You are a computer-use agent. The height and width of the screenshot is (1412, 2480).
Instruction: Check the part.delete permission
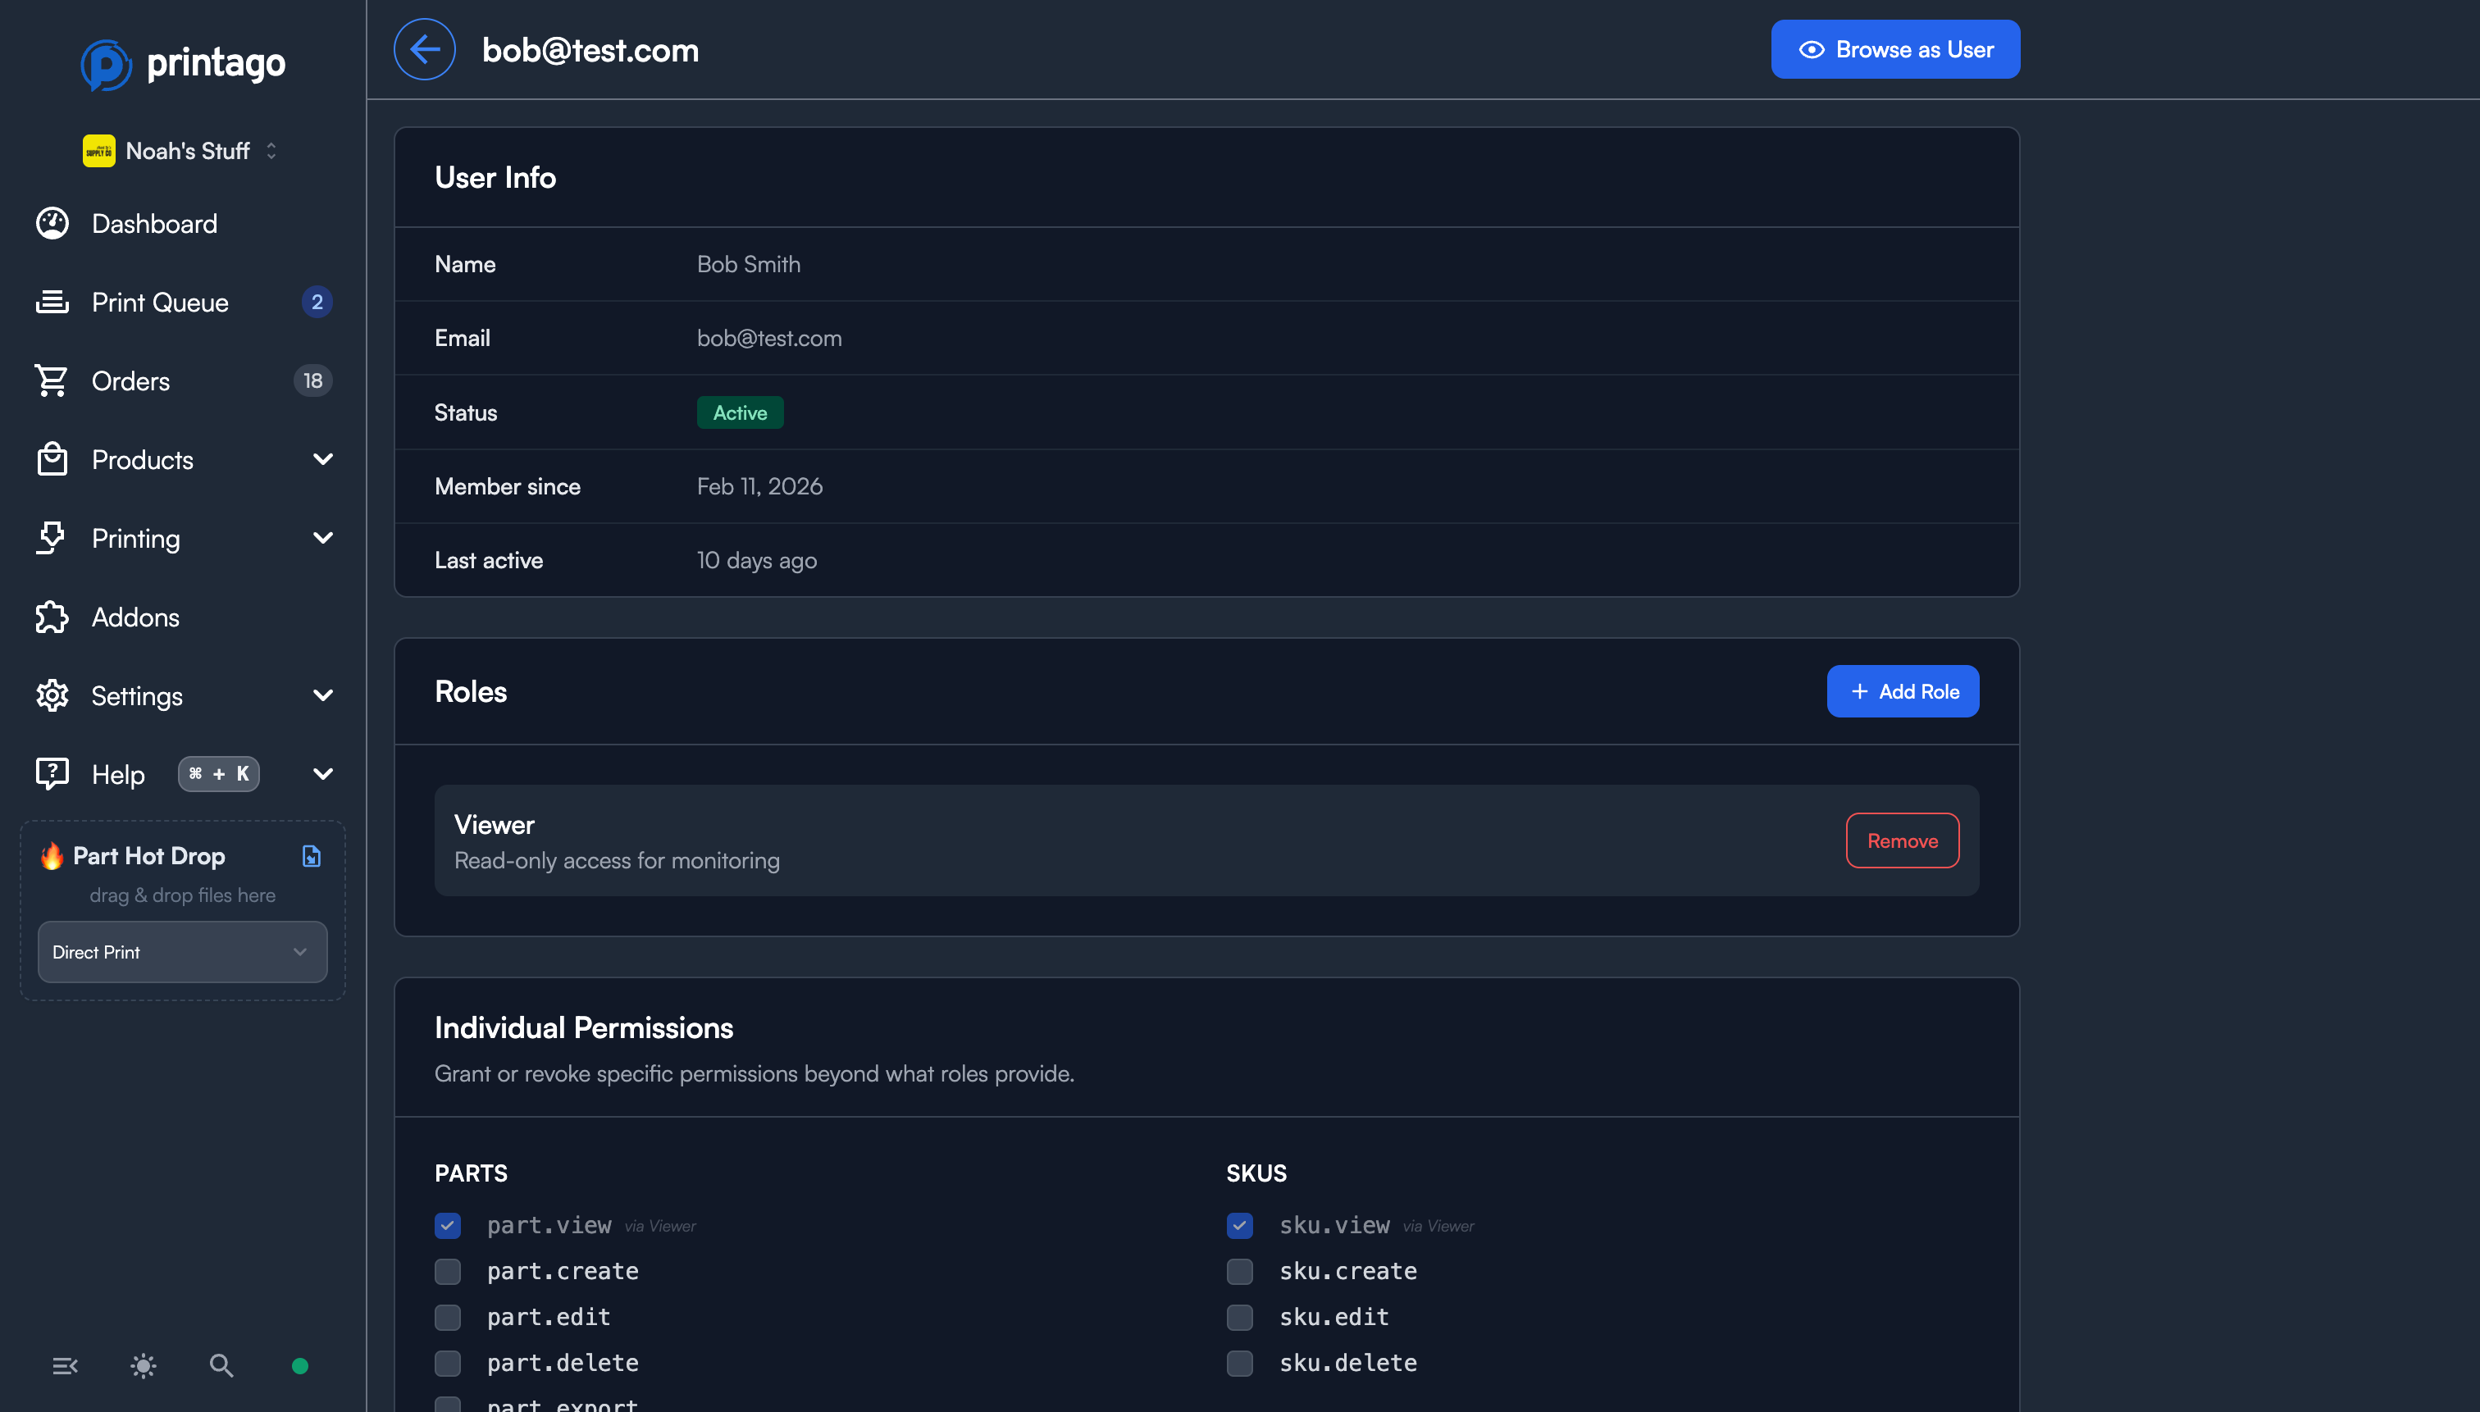pos(447,1363)
